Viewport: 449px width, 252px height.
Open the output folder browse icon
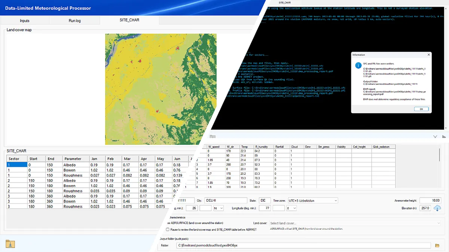click(437, 245)
